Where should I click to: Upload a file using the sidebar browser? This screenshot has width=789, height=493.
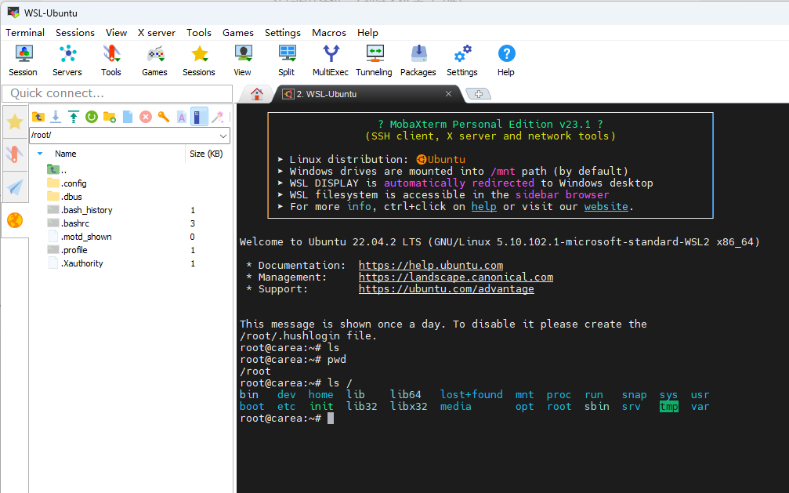[74, 116]
